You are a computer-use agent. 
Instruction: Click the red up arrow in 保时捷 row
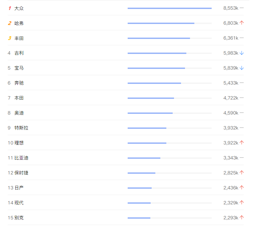242,173
